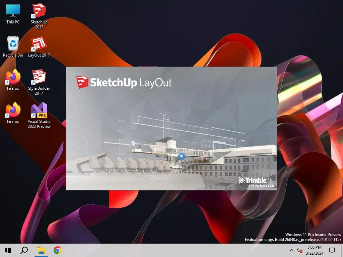Select the This PC desktop icon
The width and height of the screenshot is (343, 257).
13,14
